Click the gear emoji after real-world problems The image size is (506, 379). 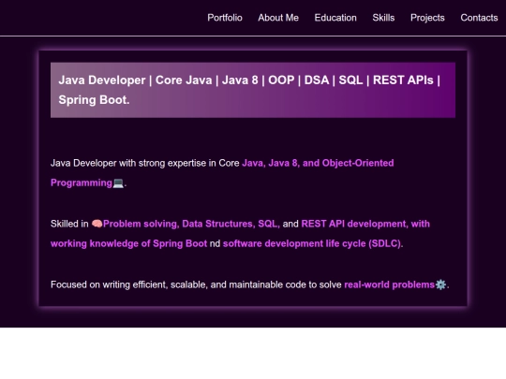440,284
